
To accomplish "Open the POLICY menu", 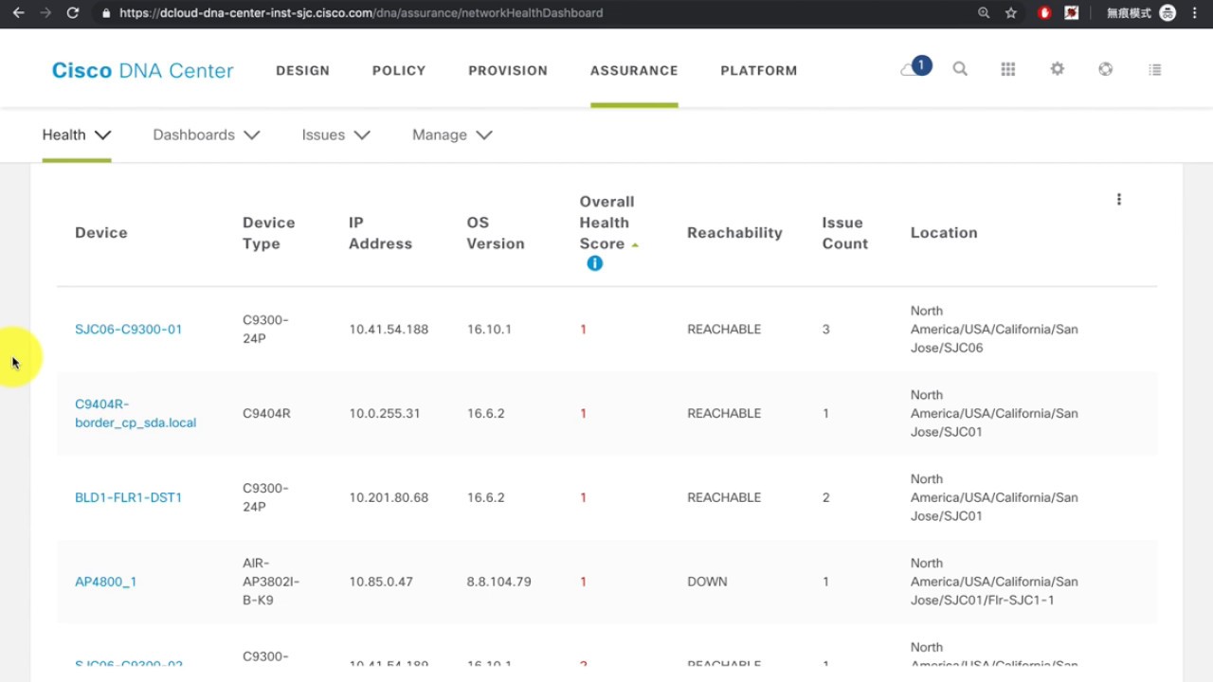I will 399,70.
